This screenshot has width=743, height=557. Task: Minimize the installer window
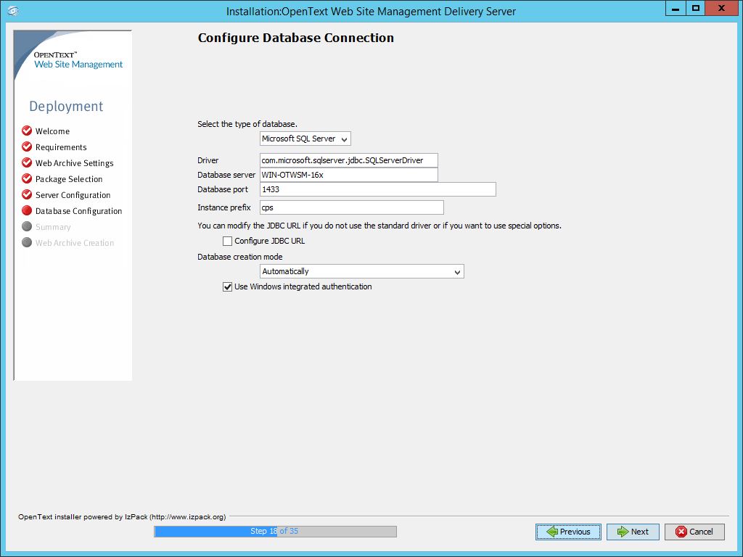coord(676,9)
